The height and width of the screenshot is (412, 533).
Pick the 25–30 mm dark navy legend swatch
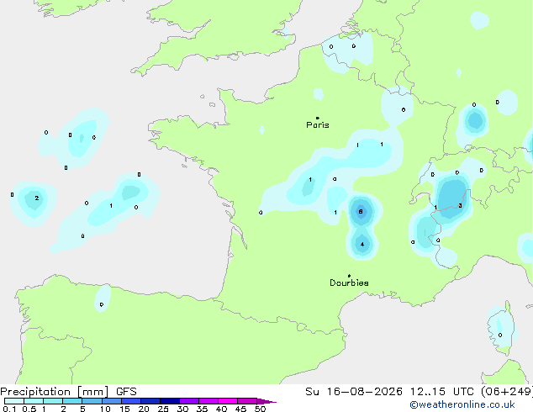169,401
